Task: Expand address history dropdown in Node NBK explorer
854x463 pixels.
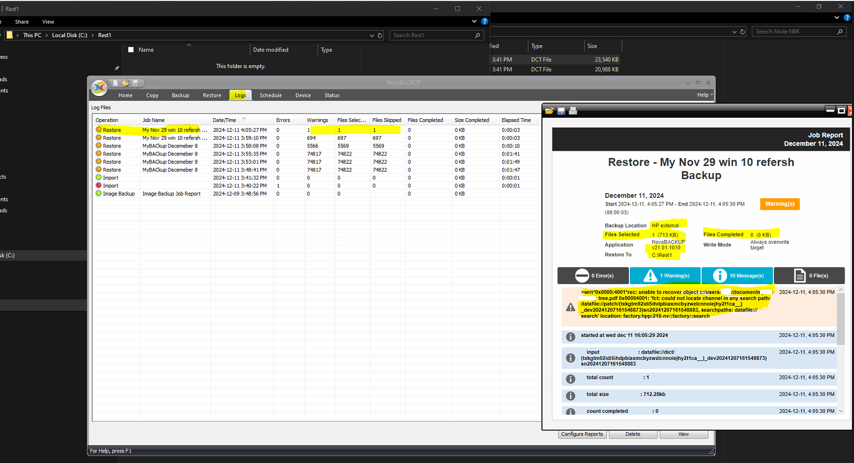Action: coord(734,32)
